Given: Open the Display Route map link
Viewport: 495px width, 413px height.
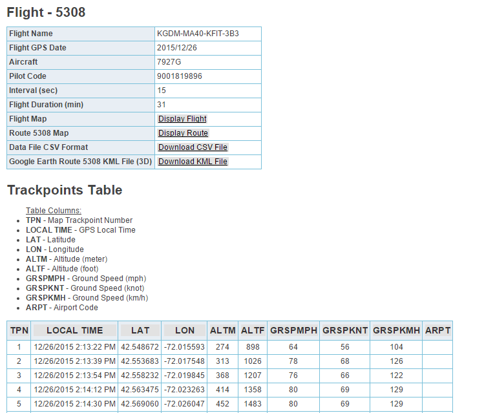Looking at the screenshot, I should (183, 133).
